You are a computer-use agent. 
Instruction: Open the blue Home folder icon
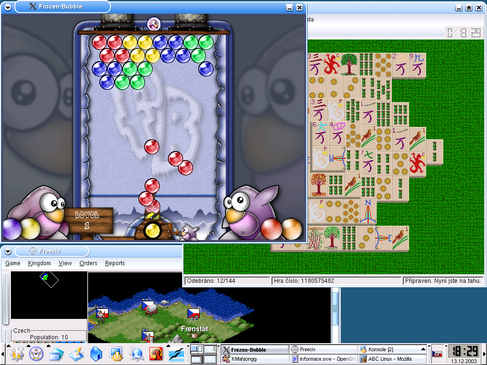[96, 354]
